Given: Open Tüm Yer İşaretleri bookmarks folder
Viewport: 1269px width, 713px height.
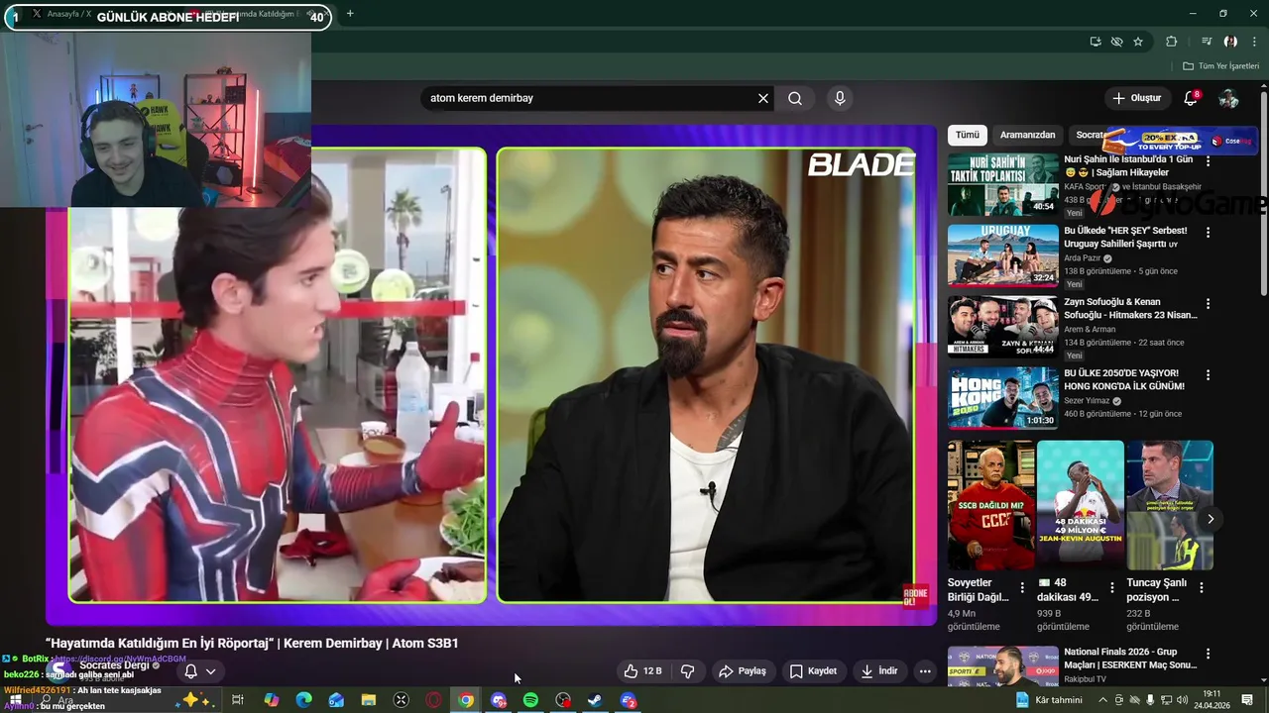Looking at the screenshot, I should (x=1220, y=66).
